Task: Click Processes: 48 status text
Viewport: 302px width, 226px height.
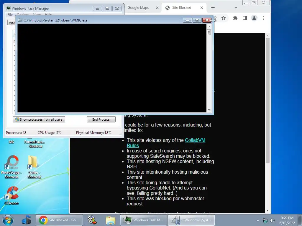Action: click(x=16, y=133)
